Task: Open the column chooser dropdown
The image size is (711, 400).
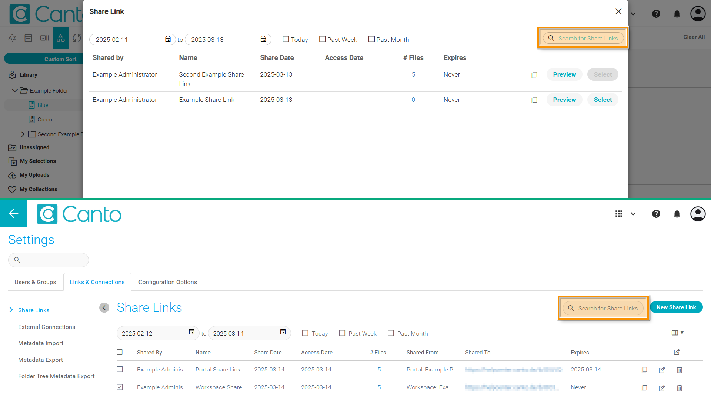Action: tap(677, 333)
